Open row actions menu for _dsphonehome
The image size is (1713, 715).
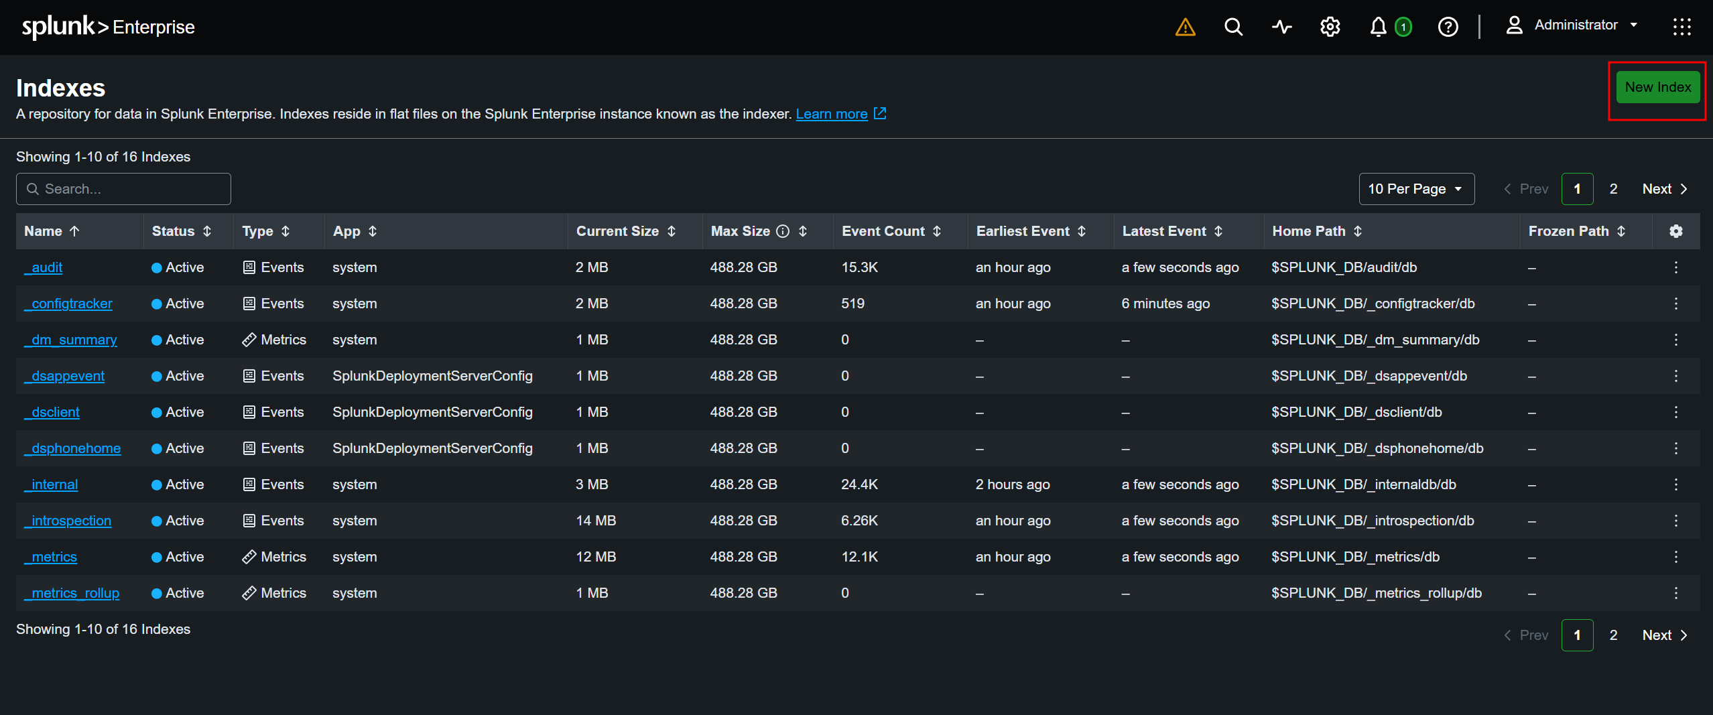[x=1675, y=448]
